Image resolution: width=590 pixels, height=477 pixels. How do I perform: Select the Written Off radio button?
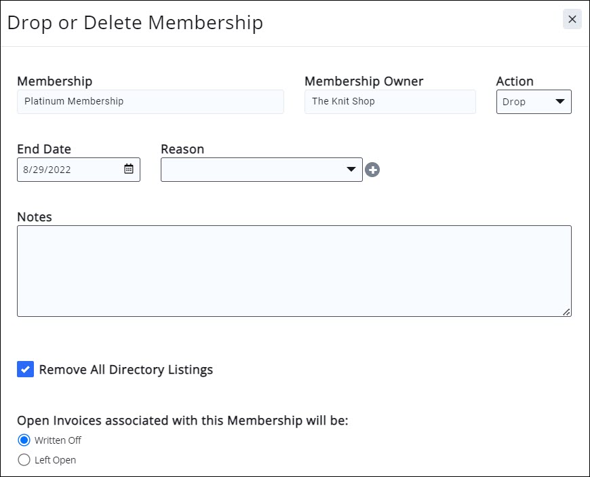[24, 440]
